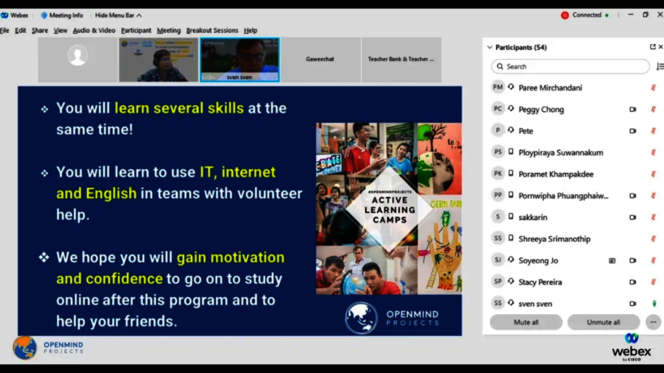This screenshot has width=664, height=373.
Task: Mute sven sven's active green microphone
Action: pyautogui.click(x=654, y=303)
